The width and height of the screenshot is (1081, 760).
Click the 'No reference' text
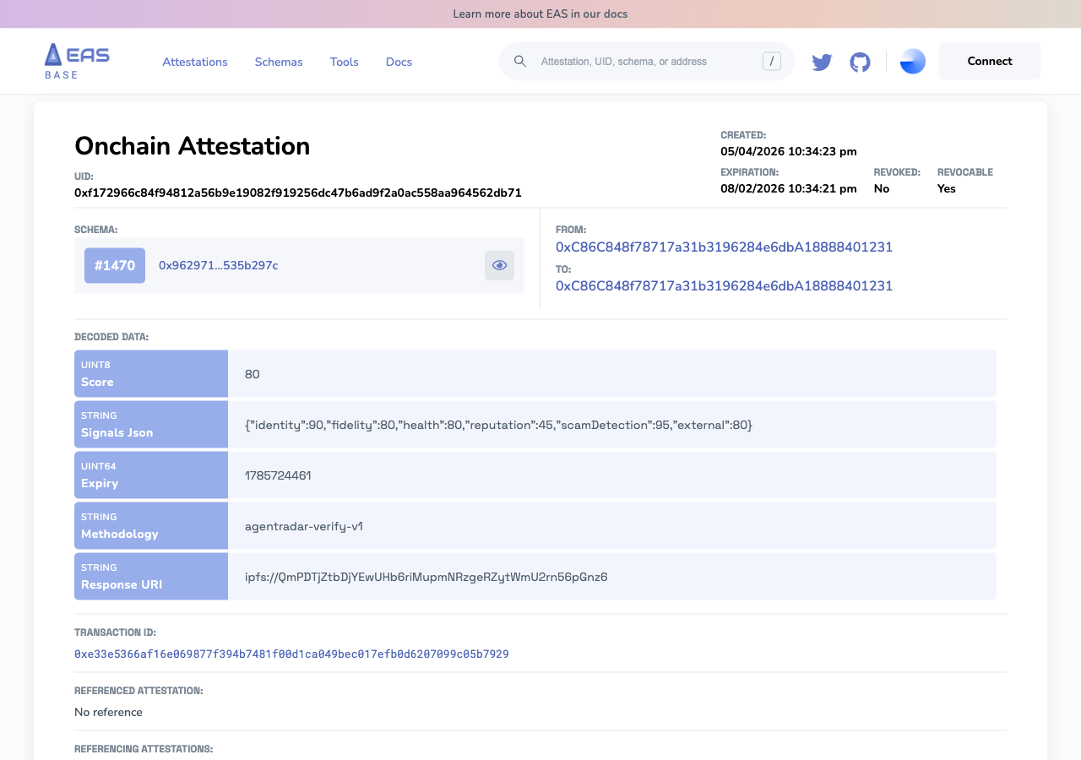pyautogui.click(x=108, y=712)
